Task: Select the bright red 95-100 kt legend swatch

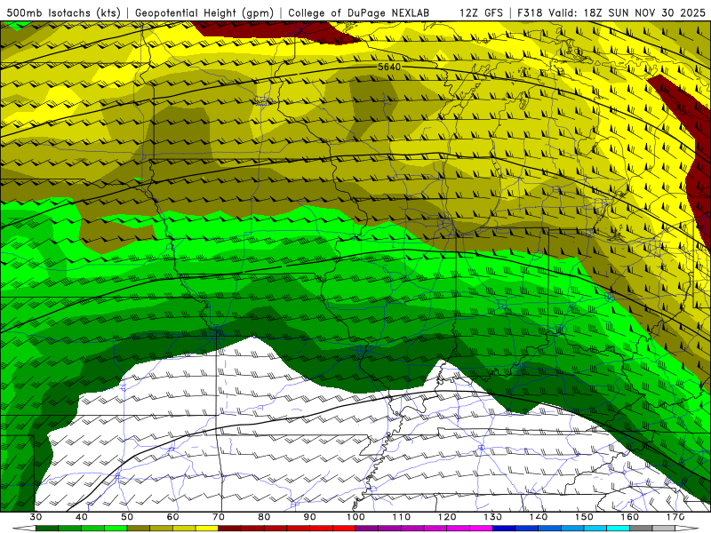Action: 344,529
